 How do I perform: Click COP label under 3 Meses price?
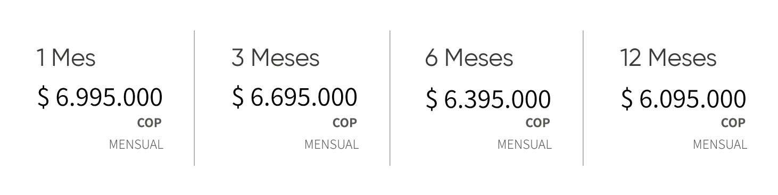345,123
